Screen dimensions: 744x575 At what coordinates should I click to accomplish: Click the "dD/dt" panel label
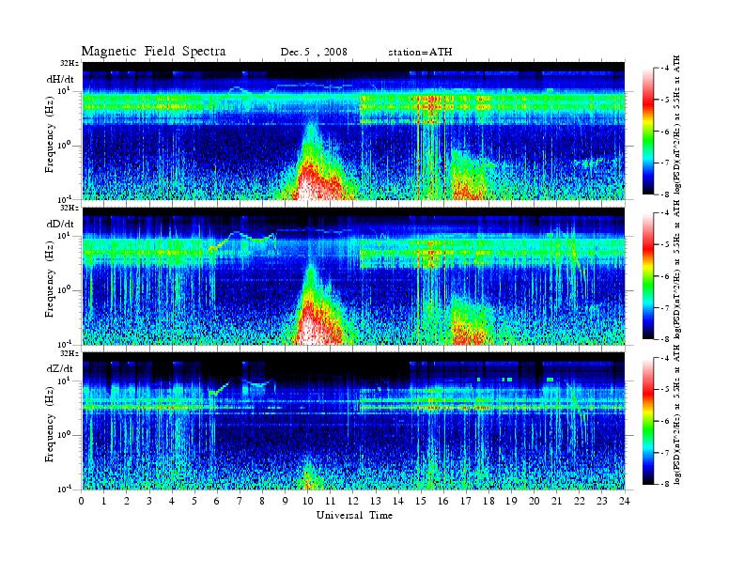[60, 224]
